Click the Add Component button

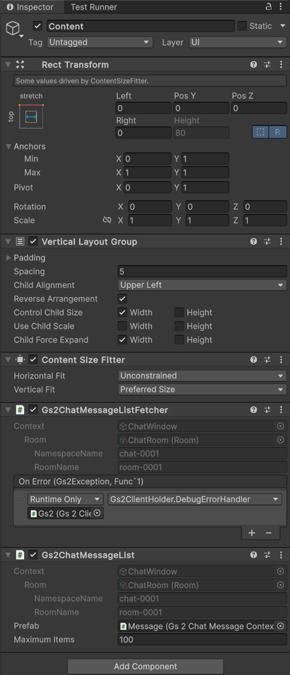pos(145,666)
